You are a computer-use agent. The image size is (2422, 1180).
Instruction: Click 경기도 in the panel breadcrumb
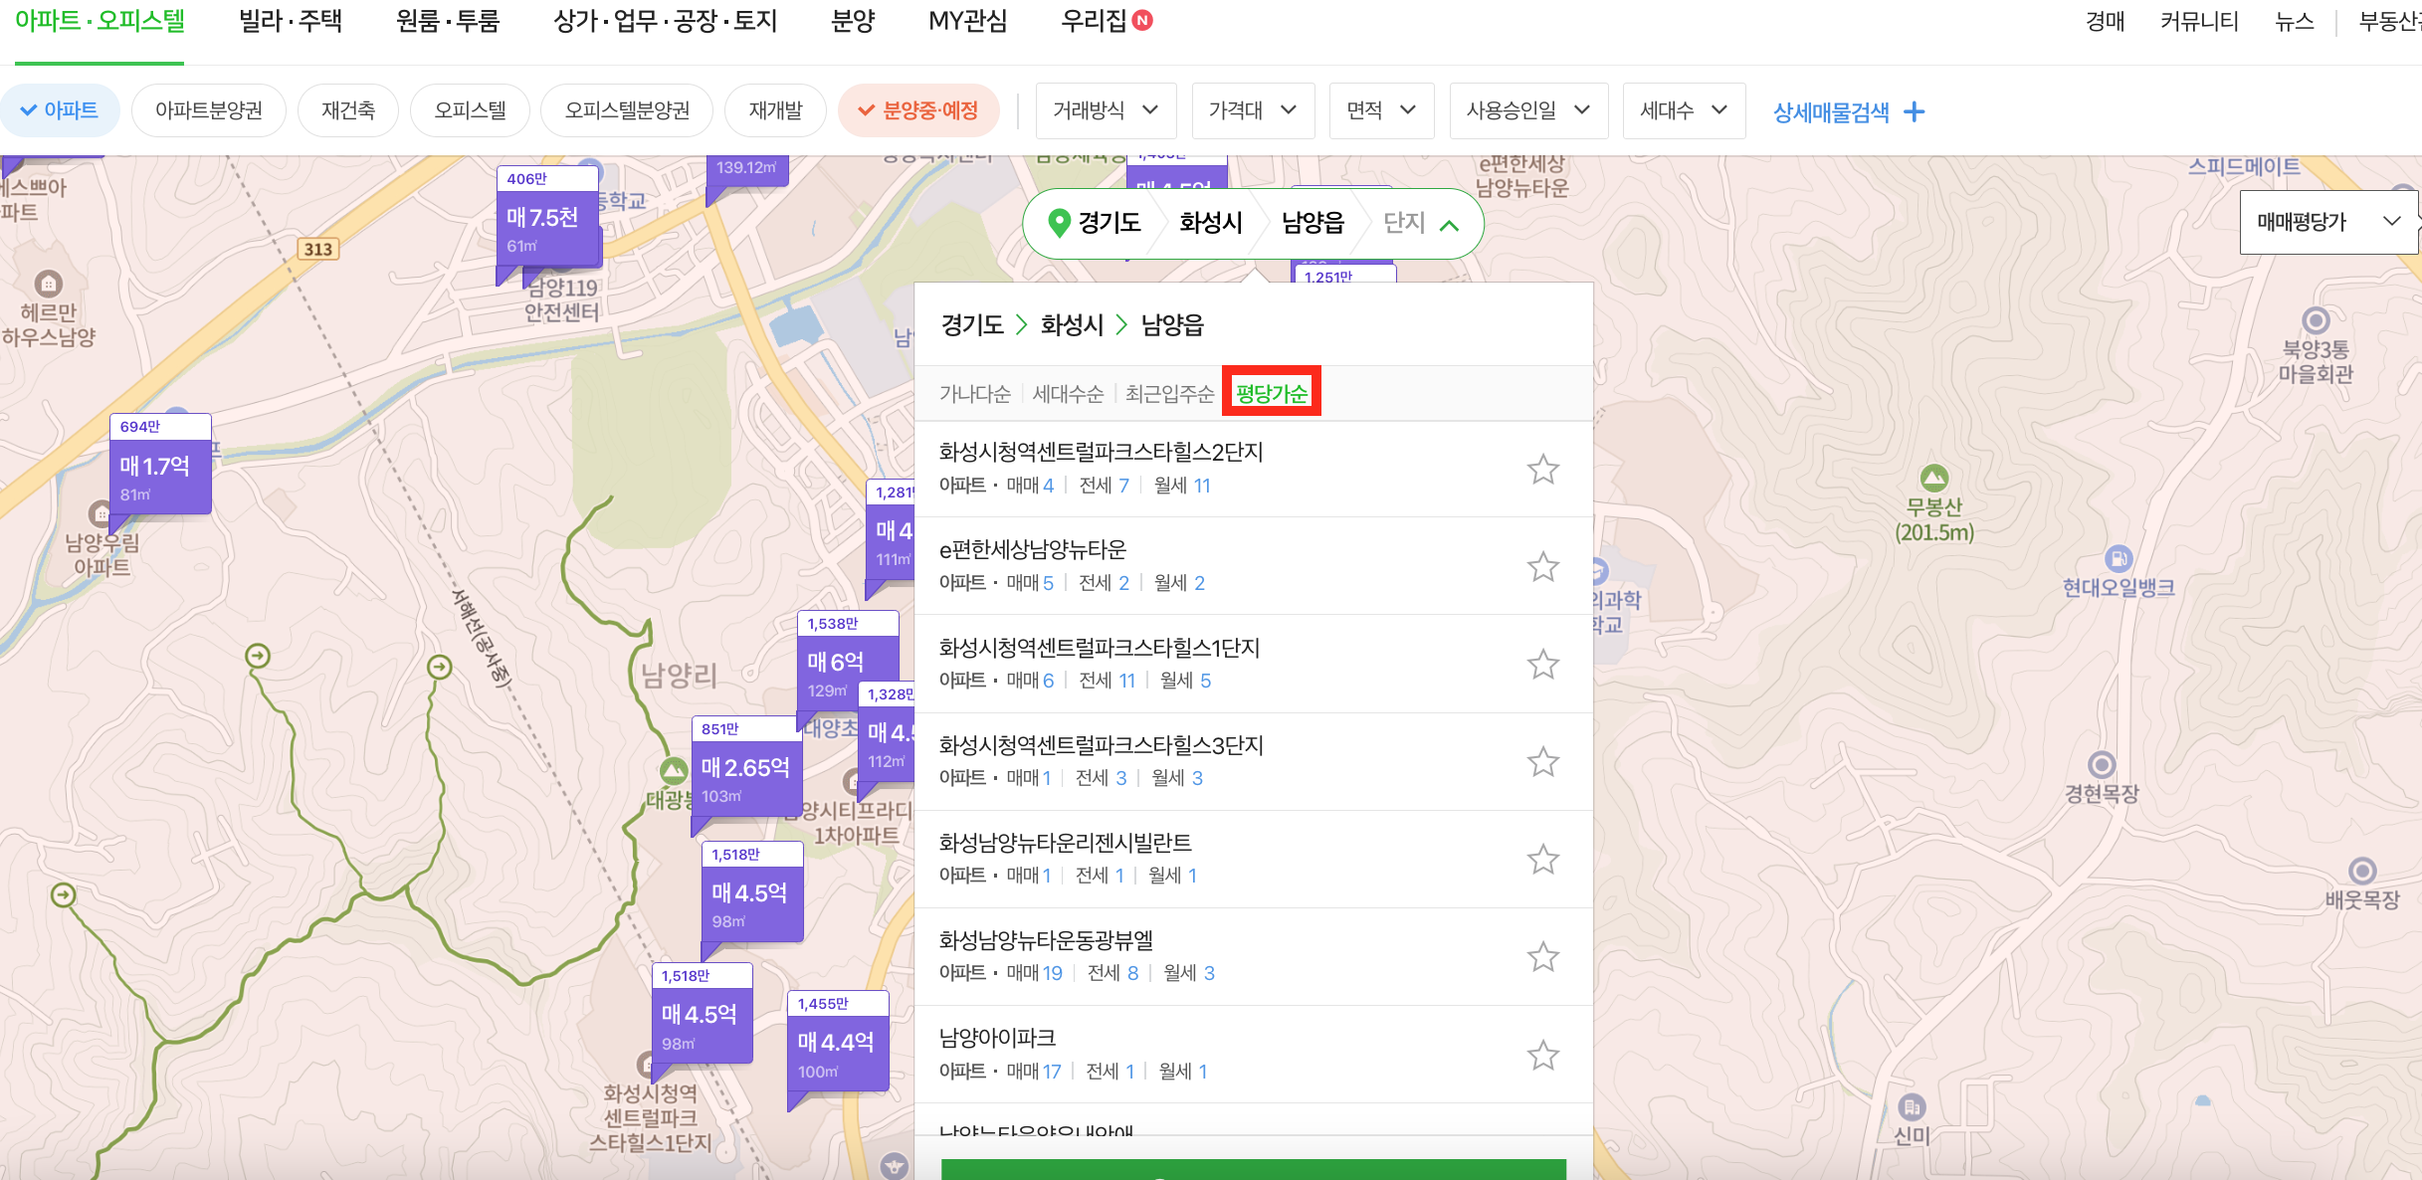pos(972,324)
